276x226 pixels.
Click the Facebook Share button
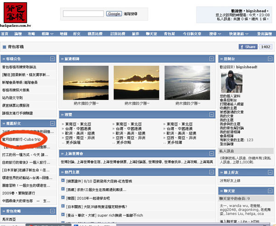(247, 47)
